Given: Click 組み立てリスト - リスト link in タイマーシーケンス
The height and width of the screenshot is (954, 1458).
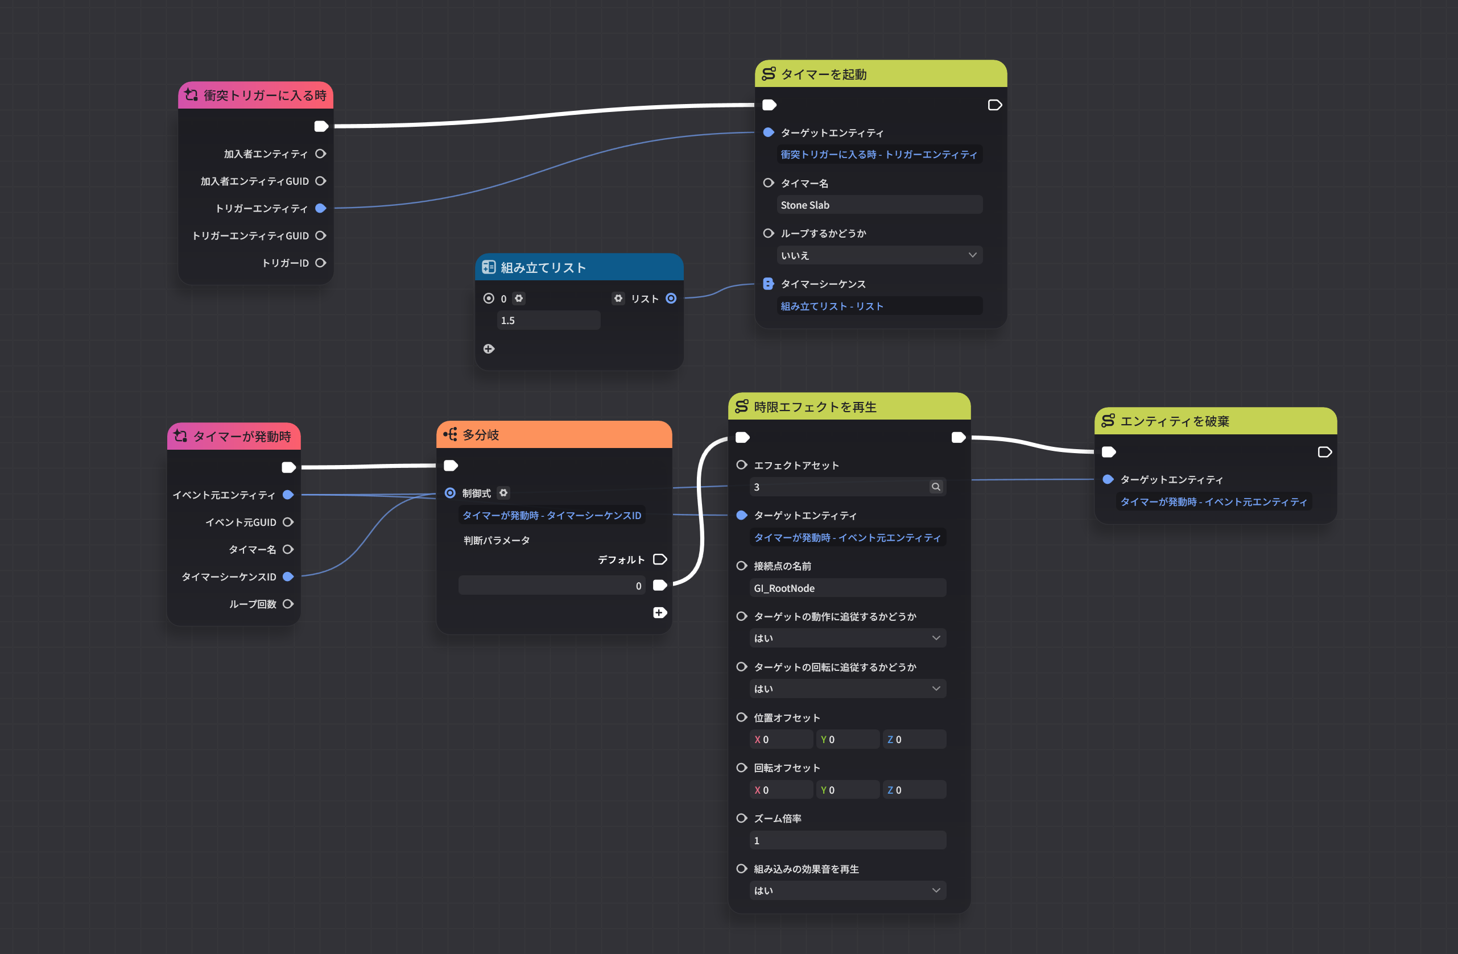Looking at the screenshot, I should point(831,306).
